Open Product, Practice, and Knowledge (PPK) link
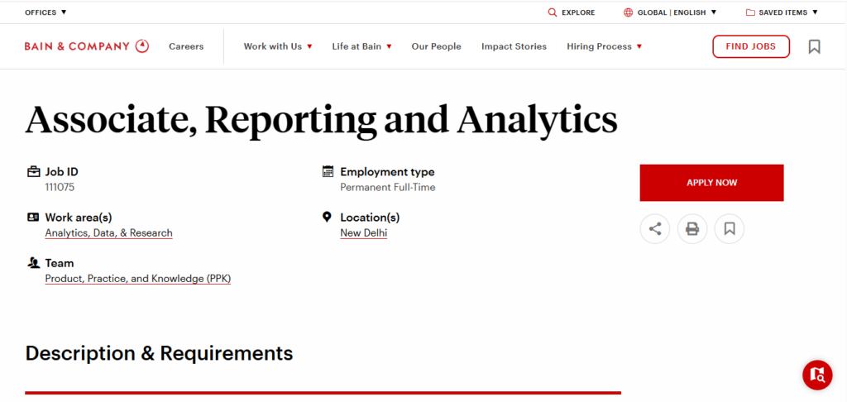Image resolution: width=847 pixels, height=402 pixels. (138, 279)
